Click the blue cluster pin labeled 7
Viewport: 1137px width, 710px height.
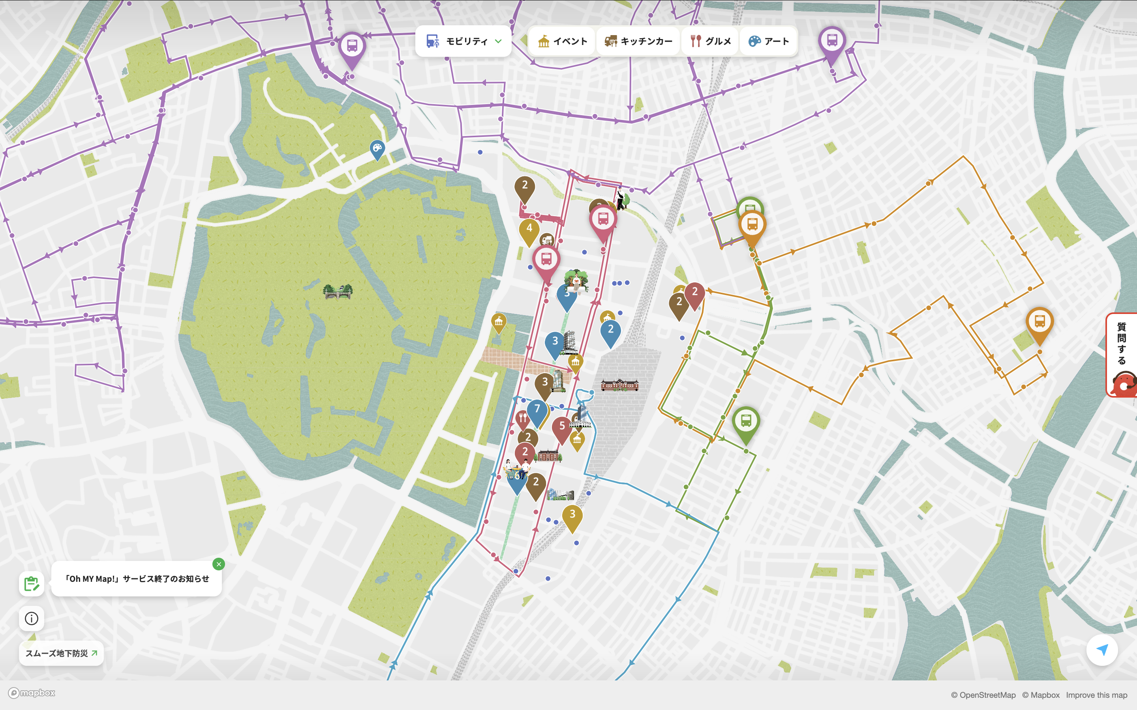537,412
